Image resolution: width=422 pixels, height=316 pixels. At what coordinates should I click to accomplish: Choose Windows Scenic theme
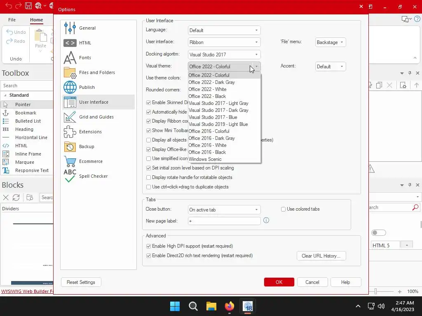click(224, 159)
